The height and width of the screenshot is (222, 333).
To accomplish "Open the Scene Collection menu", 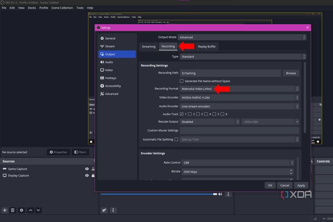I will pyautogui.click(x=62, y=8).
